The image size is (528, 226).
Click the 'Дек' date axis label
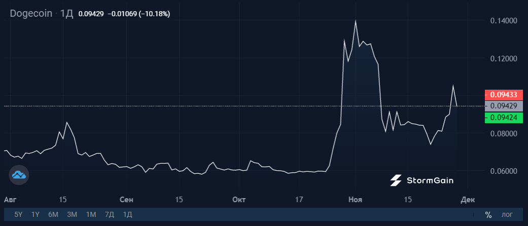click(x=468, y=200)
